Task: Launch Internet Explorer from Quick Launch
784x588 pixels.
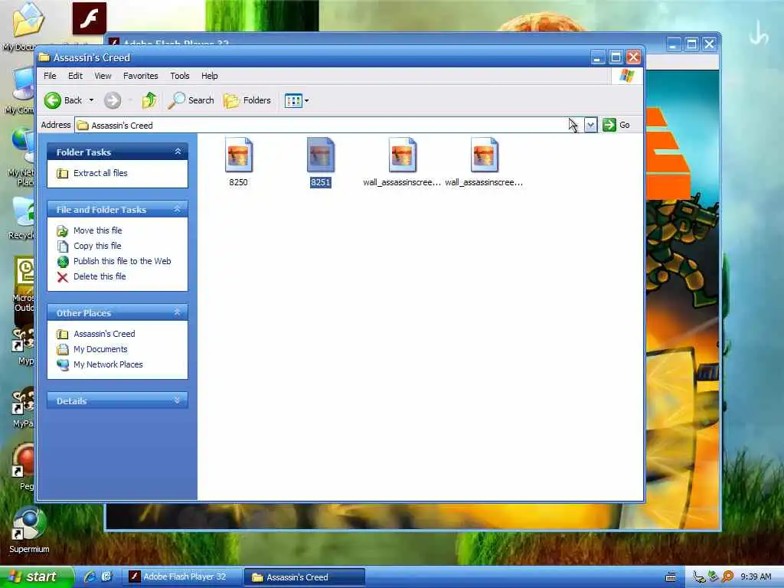Action: [x=90, y=577]
